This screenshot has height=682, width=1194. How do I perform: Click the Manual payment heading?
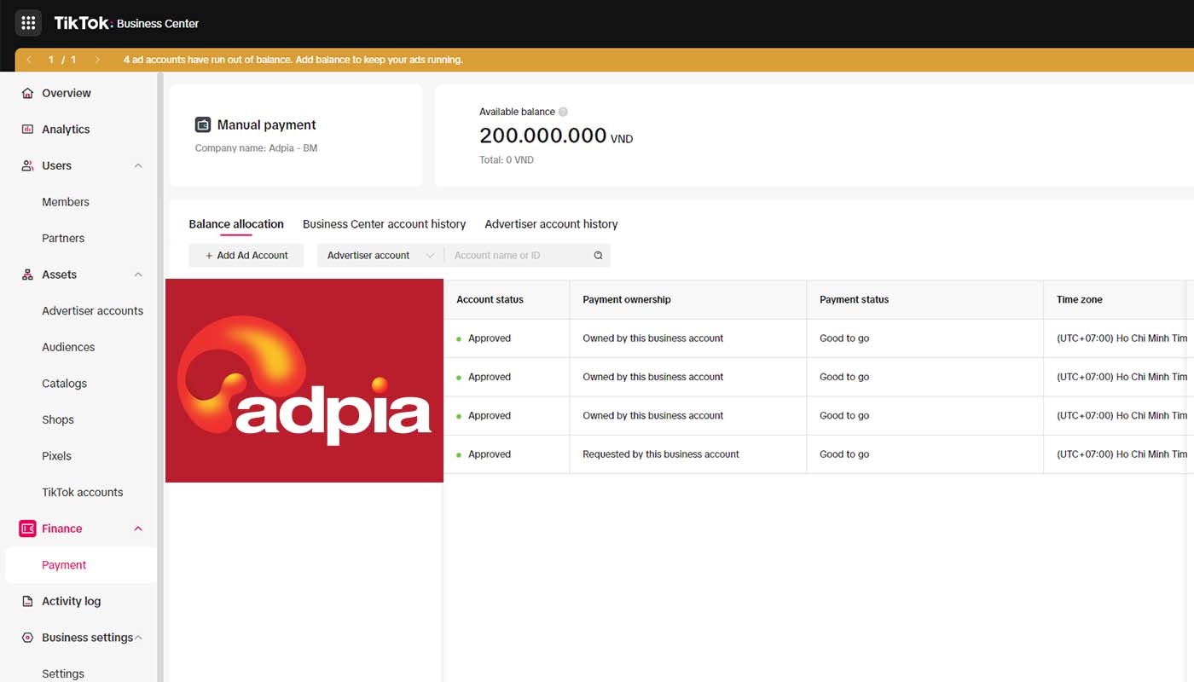coord(267,125)
